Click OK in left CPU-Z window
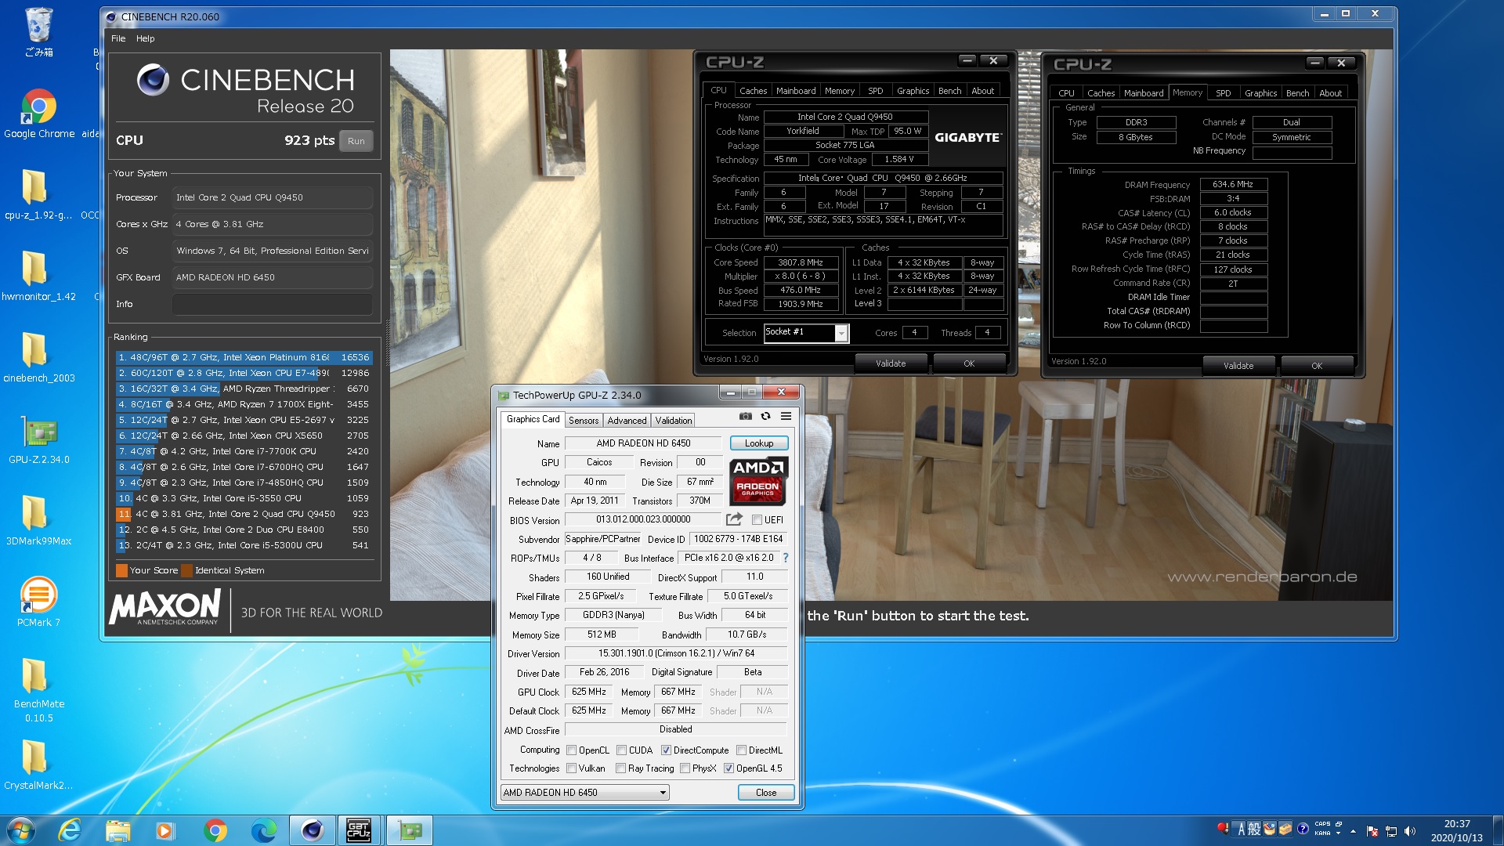Image resolution: width=1504 pixels, height=846 pixels. click(x=968, y=363)
